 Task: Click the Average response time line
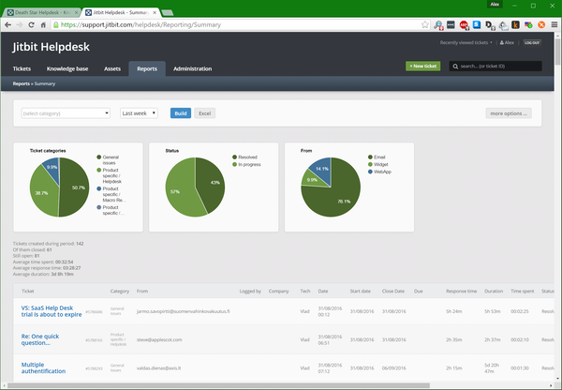click(x=47, y=268)
